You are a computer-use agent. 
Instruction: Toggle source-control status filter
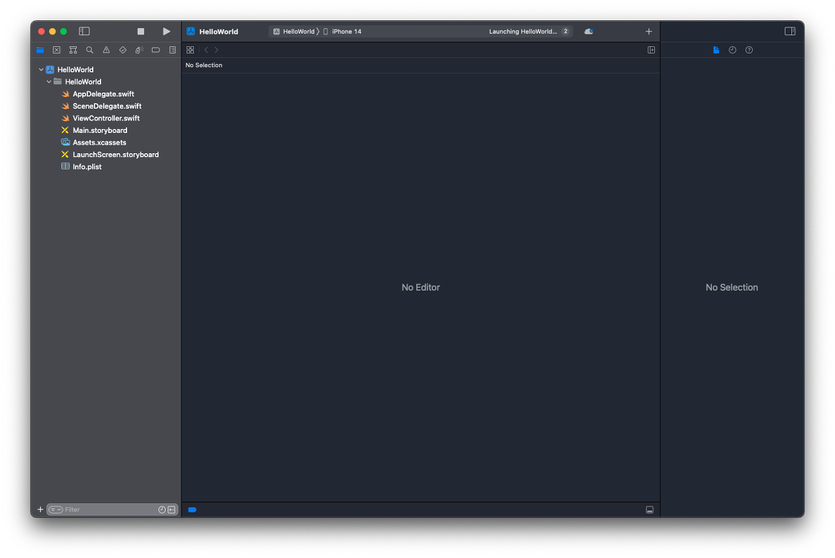[x=172, y=510]
